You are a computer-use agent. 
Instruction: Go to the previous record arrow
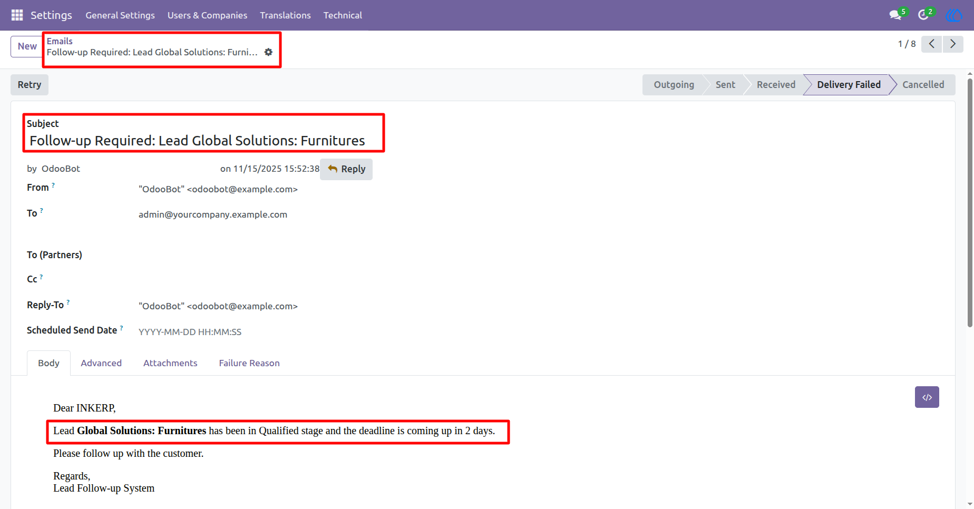click(931, 44)
